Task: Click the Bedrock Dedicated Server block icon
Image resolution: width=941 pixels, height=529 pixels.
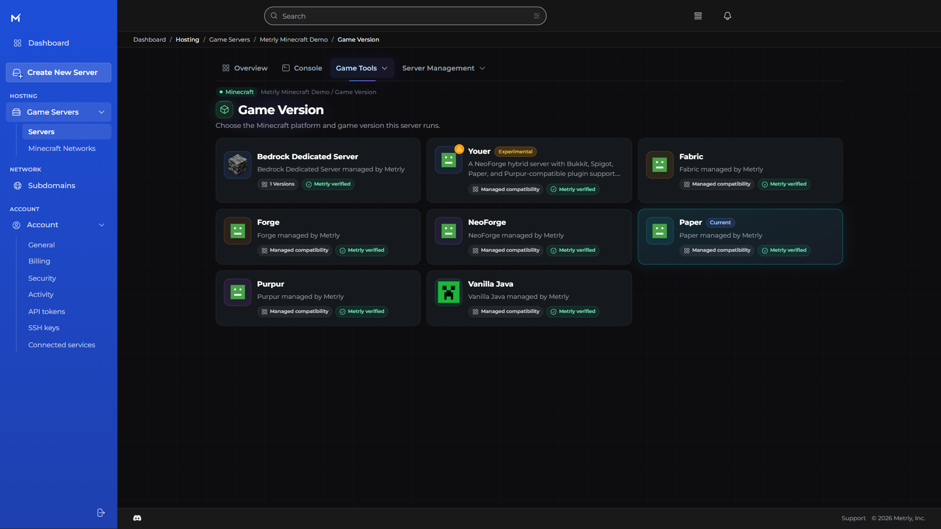Action: click(238, 165)
